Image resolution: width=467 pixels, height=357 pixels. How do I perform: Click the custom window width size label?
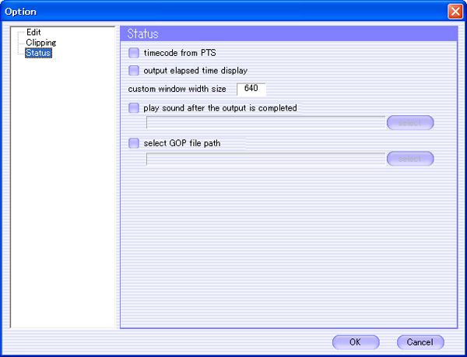177,89
